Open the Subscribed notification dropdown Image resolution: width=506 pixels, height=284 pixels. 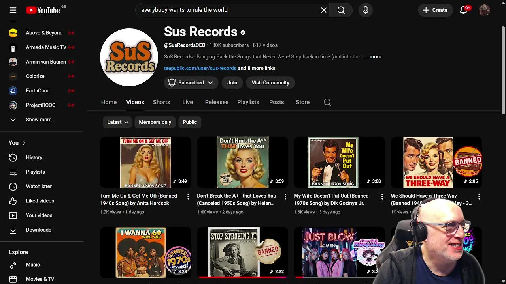pyautogui.click(x=191, y=83)
